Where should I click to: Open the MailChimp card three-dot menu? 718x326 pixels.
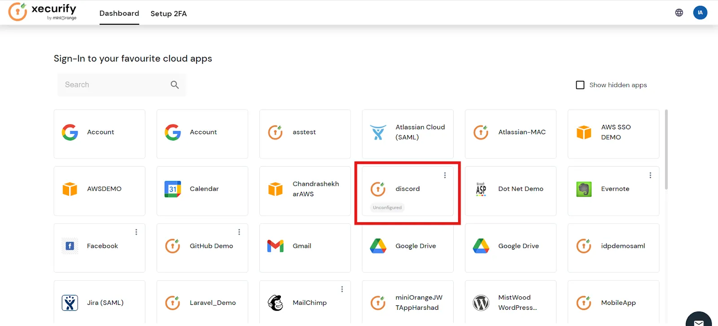342,289
